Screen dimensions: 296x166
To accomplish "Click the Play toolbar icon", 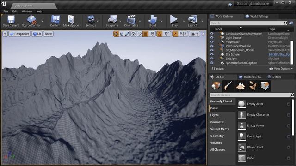I will pos(174,19).
